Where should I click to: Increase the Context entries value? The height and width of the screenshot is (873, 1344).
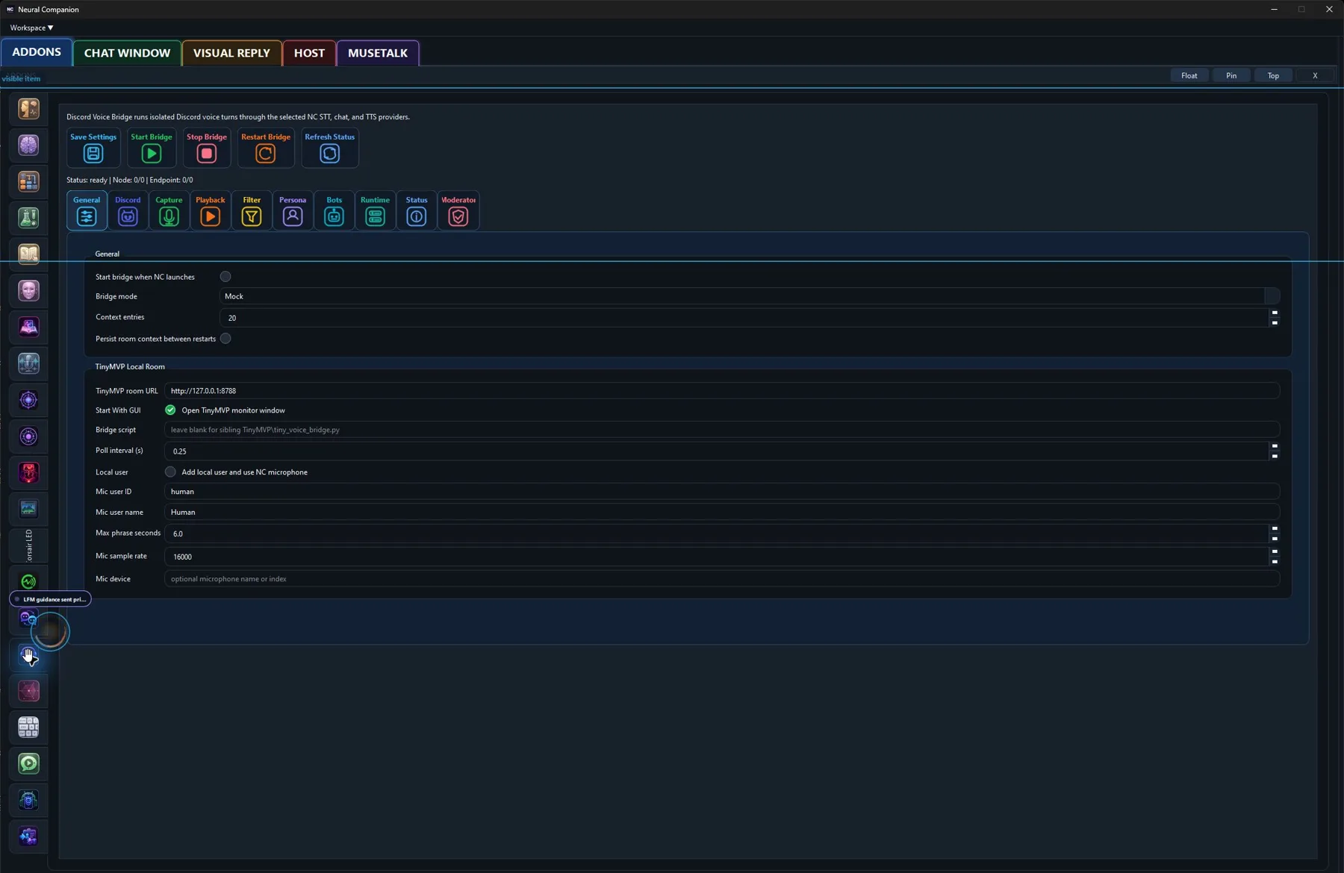[1275, 313]
